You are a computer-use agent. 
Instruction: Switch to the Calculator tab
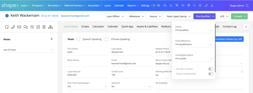[x=98, y=27]
